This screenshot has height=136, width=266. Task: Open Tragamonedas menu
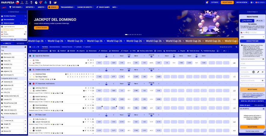(x=67, y=7)
